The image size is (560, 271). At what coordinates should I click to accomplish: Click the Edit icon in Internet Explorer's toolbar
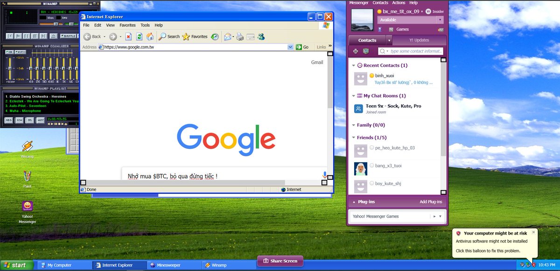[251, 36]
